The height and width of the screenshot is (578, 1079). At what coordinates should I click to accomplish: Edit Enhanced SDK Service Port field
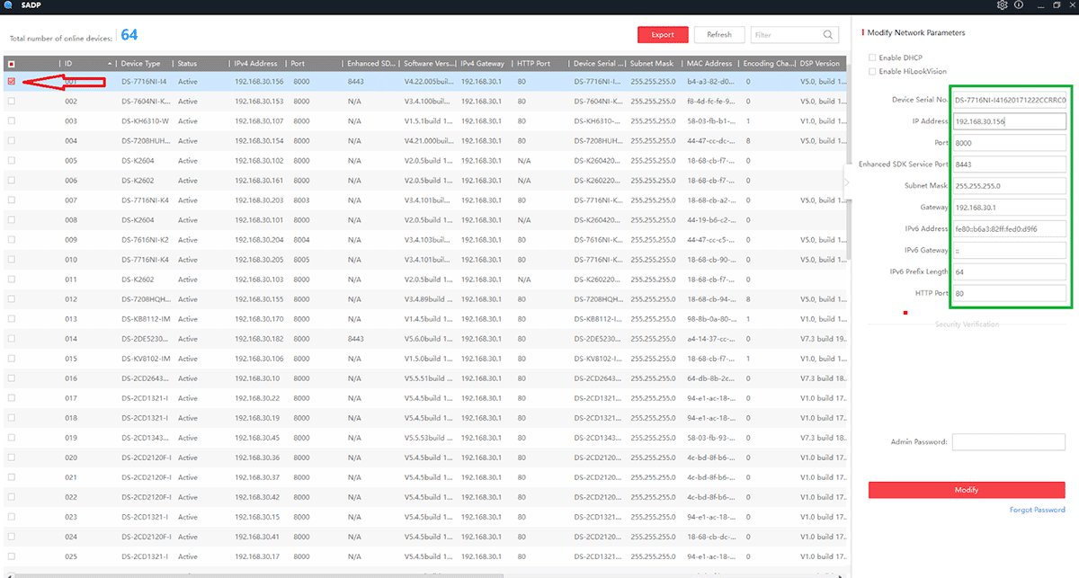1010,165
